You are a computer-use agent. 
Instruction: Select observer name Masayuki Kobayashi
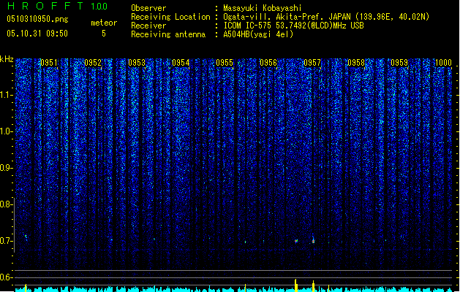(x=263, y=8)
